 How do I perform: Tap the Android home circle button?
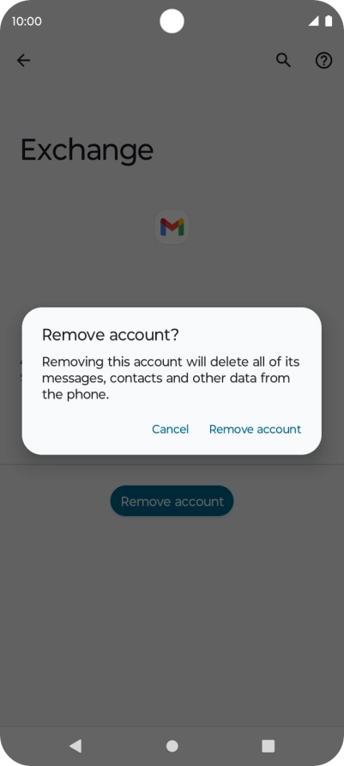pyautogui.click(x=172, y=745)
